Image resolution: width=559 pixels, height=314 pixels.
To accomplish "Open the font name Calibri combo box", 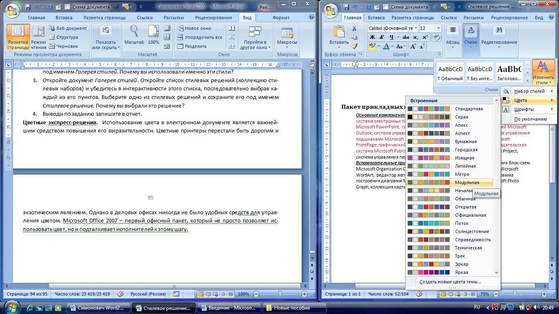I will [392, 28].
